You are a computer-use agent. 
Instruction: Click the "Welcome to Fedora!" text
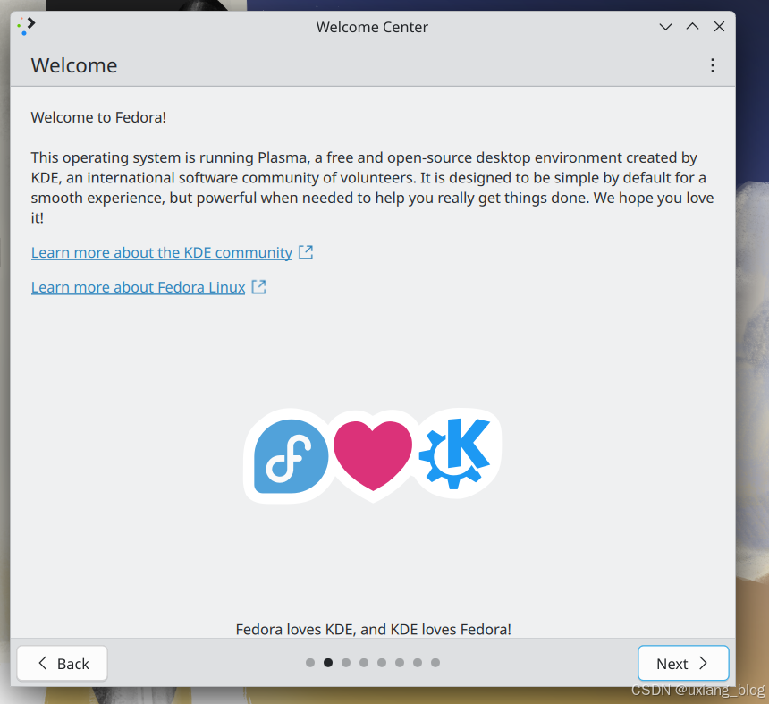(x=98, y=117)
